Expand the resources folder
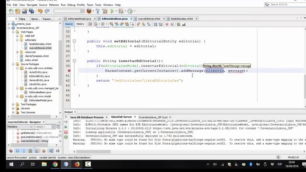Screen dimensions: 306x172 (x=17, y=52)
